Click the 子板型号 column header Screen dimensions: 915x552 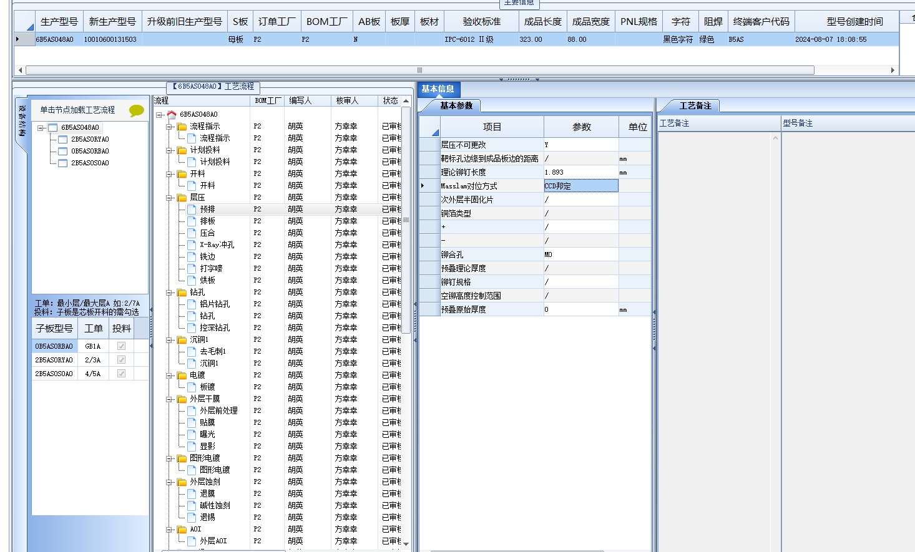point(54,328)
